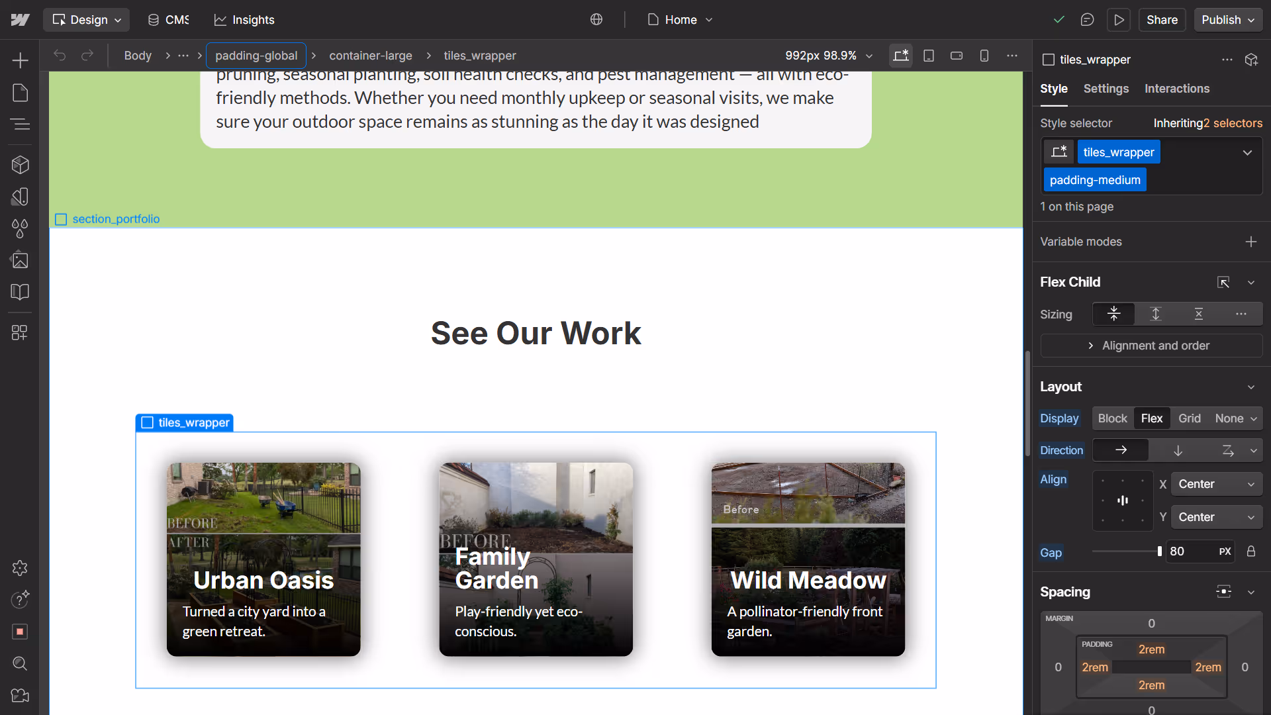
Task: Switch to mobile portrait breakpoint
Action: click(984, 56)
